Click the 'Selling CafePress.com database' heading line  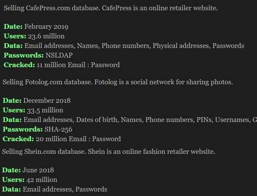[111, 8]
